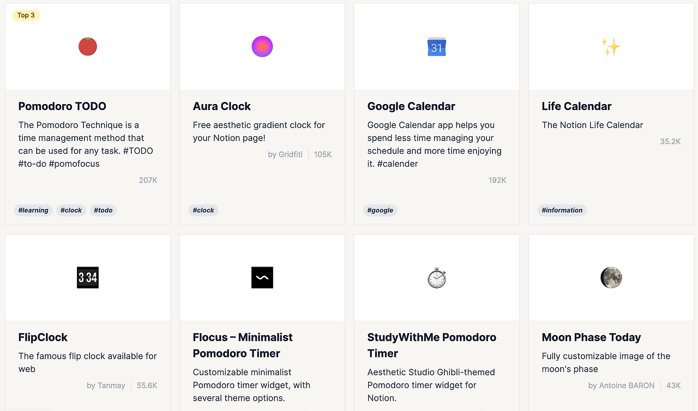Open the Flocus – Minimalist Pomodoro Timer title
698x411 pixels.
[x=243, y=345]
